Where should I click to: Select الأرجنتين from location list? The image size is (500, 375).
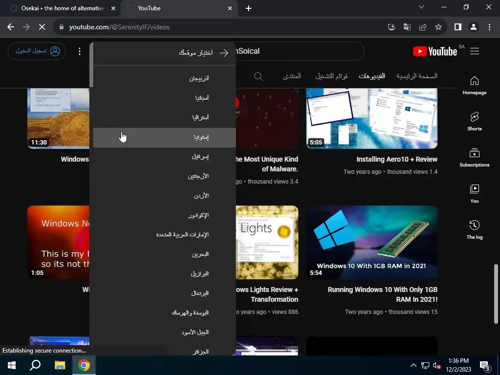pos(165,176)
